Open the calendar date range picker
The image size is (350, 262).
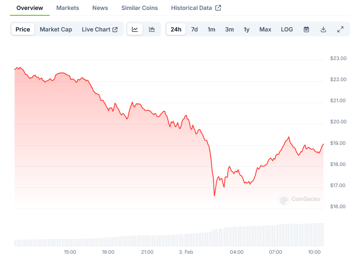tap(306, 29)
